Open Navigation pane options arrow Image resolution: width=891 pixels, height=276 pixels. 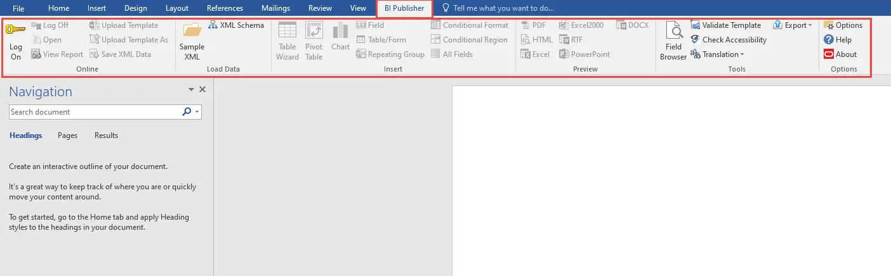pyautogui.click(x=192, y=90)
